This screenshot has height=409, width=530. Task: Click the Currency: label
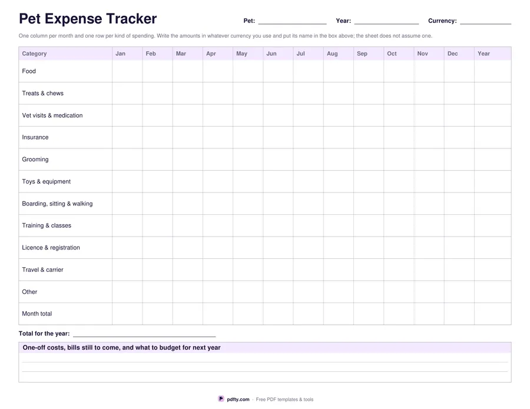tap(442, 21)
